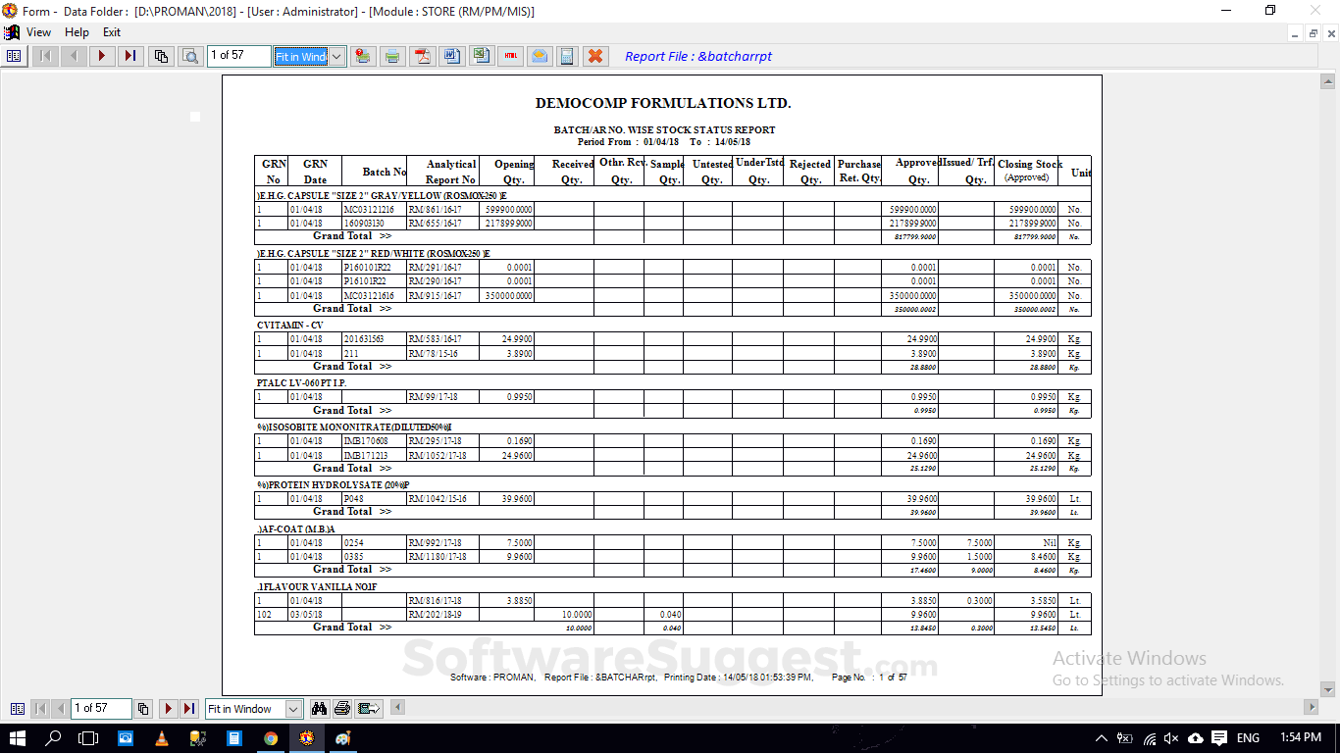Click Exit in the menu bar
Screen dimensions: 1340x754
click(110, 31)
